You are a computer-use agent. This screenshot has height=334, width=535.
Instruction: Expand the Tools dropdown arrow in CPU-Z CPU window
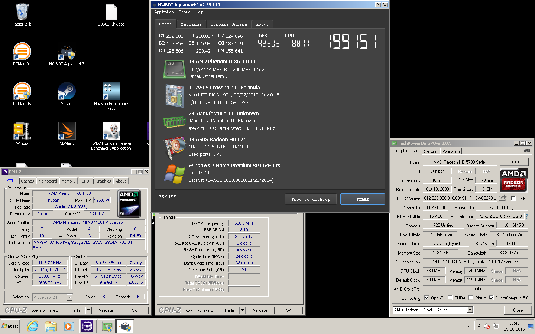[x=88, y=310]
